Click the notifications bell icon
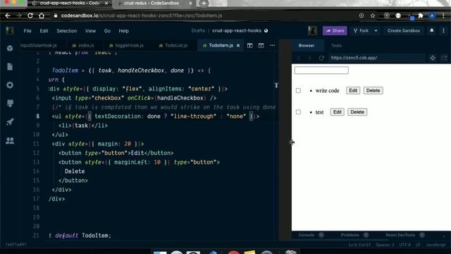 click(432, 30)
